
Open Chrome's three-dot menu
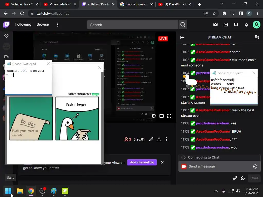[257, 13]
